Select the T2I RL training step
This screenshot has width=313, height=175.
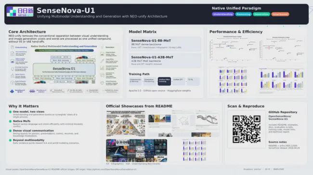(x=193, y=81)
